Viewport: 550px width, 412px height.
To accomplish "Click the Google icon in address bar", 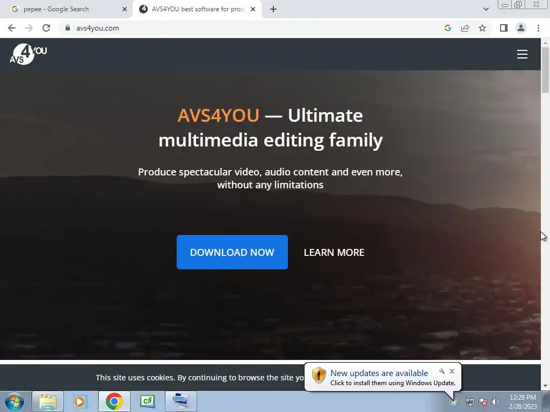I will 447,28.
